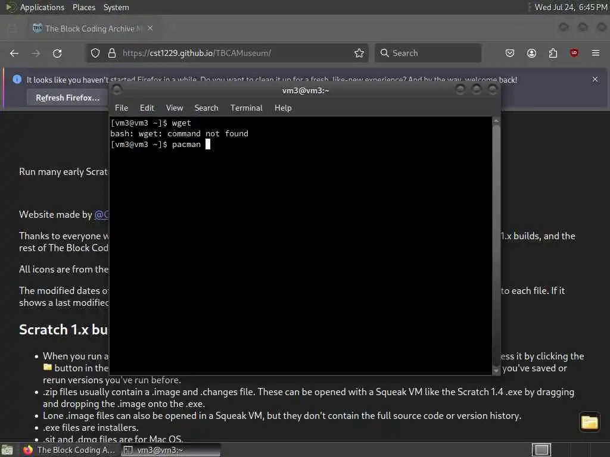The width and height of the screenshot is (610, 457).
Task: Click '.exe files are installers.' text
Action: [x=91, y=428]
